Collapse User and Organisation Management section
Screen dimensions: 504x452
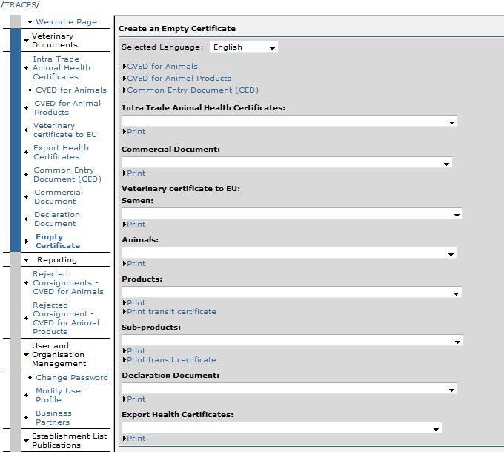[x=59, y=355]
